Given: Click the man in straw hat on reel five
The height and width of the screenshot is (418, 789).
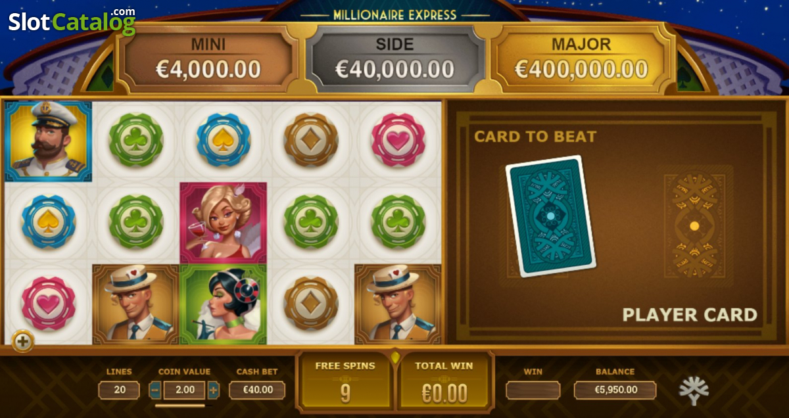Looking at the screenshot, I should tap(398, 304).
